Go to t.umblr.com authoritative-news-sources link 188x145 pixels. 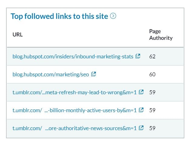(x=75, y=128)
